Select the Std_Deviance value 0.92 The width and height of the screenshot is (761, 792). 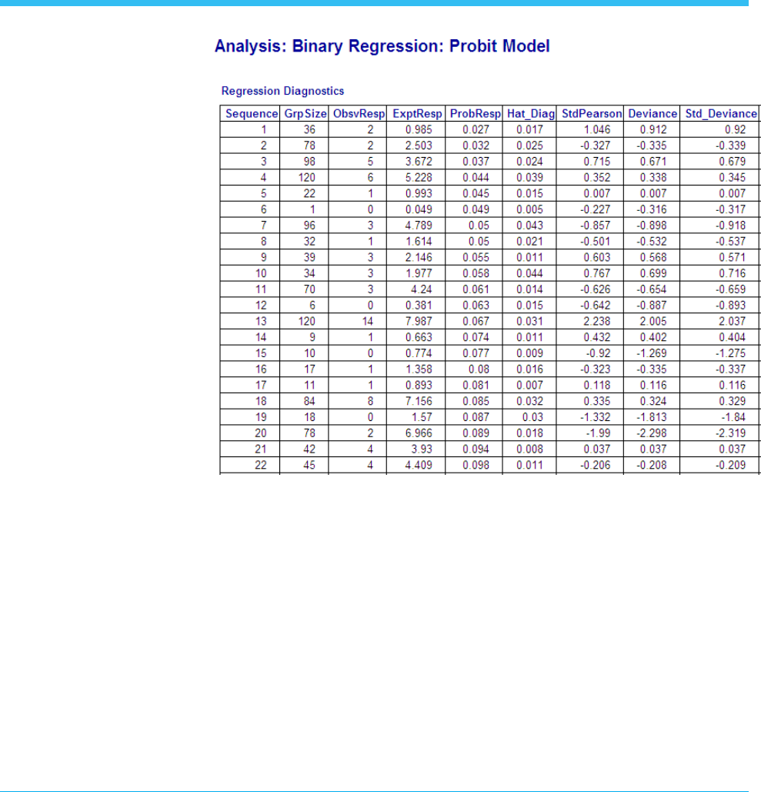(x=736, y=130)
